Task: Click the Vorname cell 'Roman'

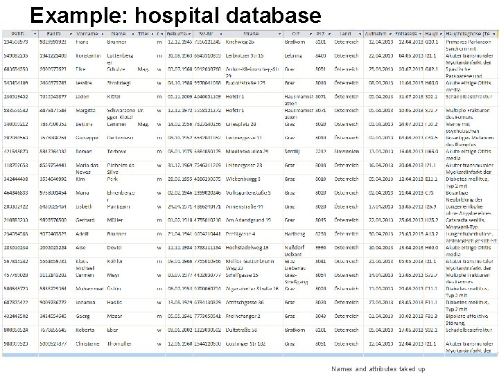Action: coord(84,152)
